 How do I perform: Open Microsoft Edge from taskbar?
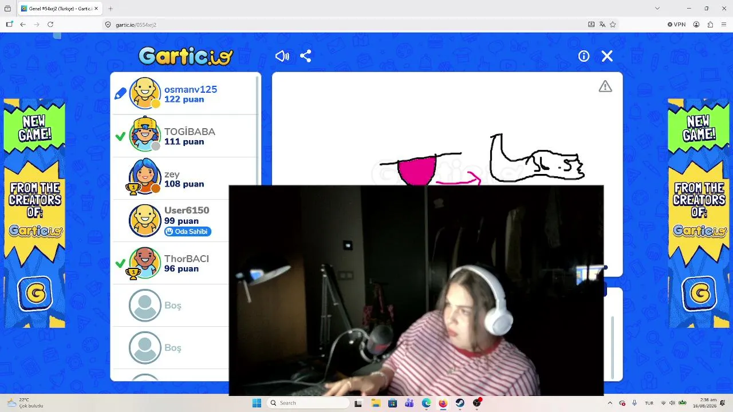coord(426,403)
